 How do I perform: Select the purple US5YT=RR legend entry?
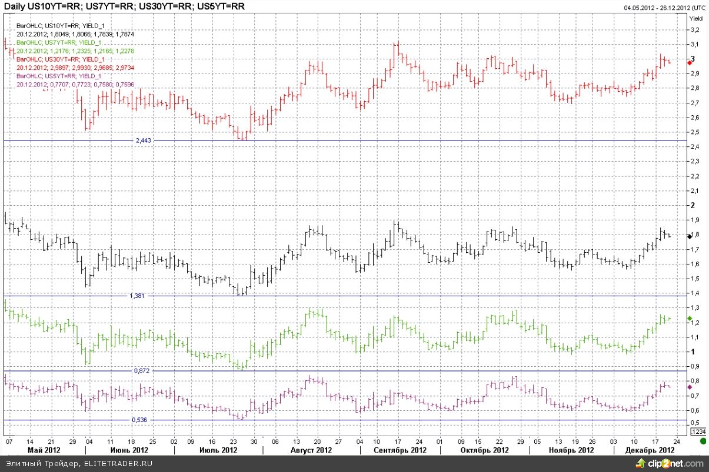[58, 76]
